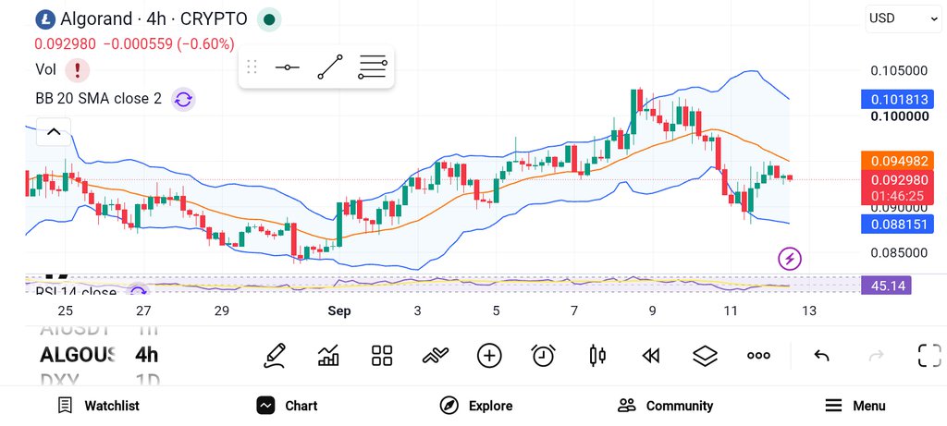947x426 pixels.
Task: Start bar replay with rewind icon
Action: click(650, 356)
